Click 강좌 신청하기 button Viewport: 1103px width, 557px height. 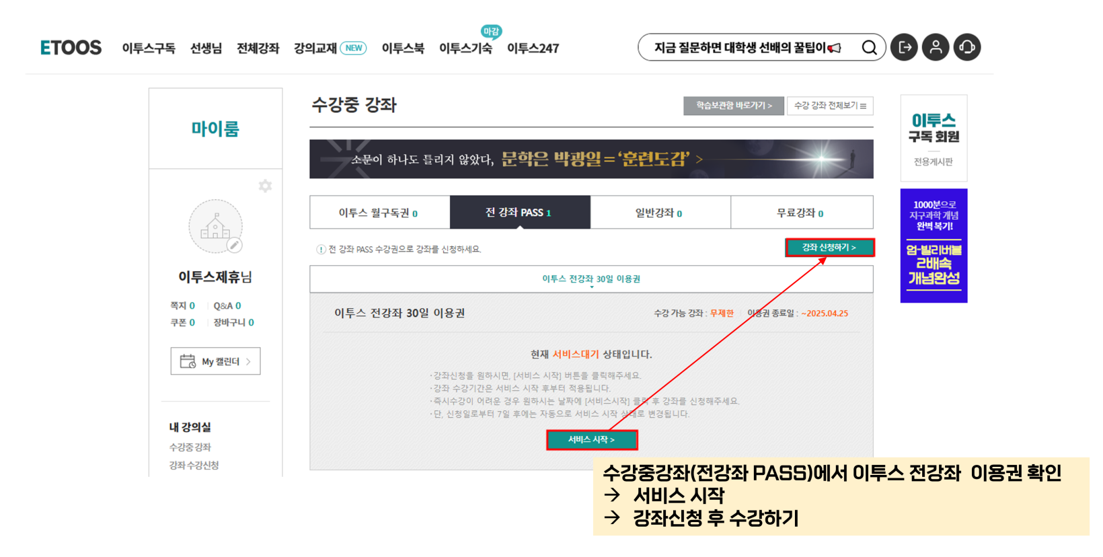tap(829, 248)
